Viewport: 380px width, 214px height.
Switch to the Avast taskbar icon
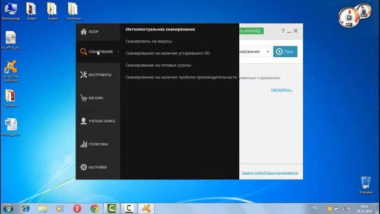pyautogui.click(x=146, y=209)
